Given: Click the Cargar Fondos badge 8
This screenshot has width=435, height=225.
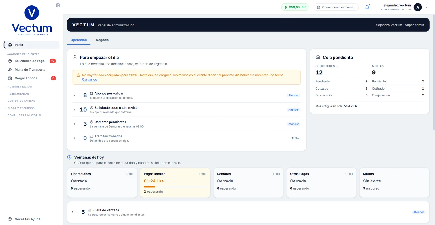Looking at the screenshot, I should coord(53,78).
